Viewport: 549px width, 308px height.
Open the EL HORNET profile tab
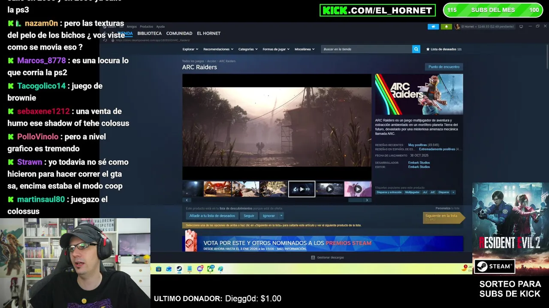(x=208, y=33)
